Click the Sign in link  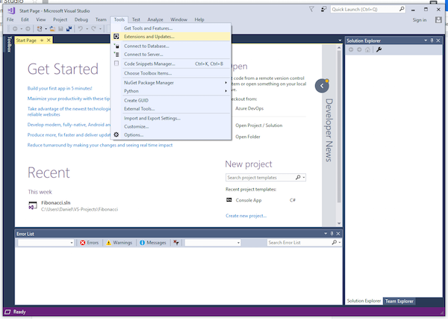(420, 20)
